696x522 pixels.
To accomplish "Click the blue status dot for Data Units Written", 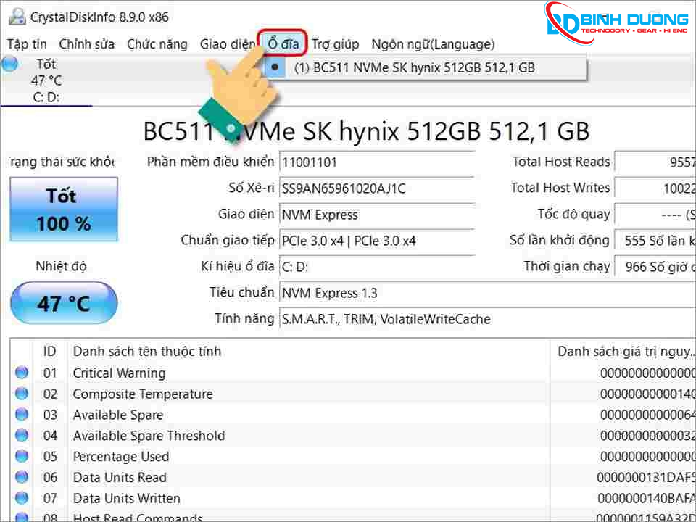I will pyautogui.click(x=21, y=498).
